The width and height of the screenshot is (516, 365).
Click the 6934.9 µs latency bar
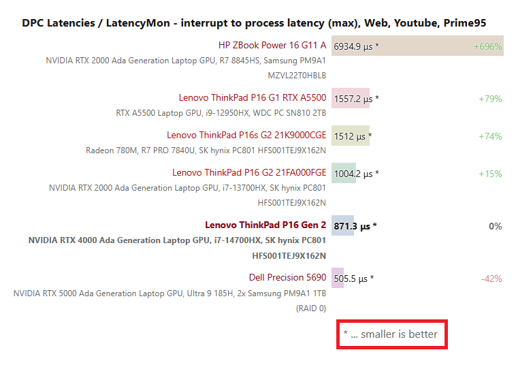[417, 46]
